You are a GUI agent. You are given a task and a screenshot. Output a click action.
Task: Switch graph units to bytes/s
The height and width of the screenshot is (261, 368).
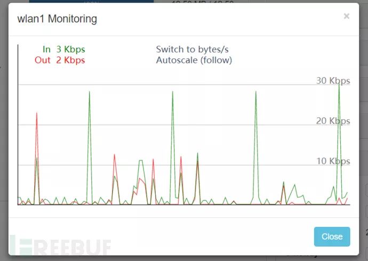pyautogui.click(x=192, y=50)
